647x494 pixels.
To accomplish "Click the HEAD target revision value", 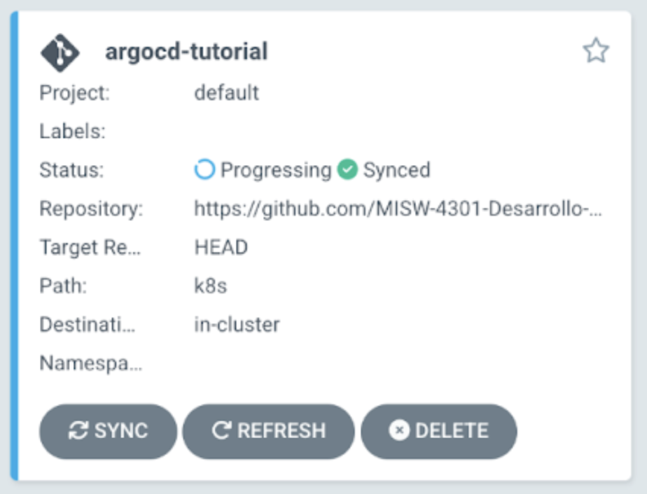I will (x=221, y=248).
